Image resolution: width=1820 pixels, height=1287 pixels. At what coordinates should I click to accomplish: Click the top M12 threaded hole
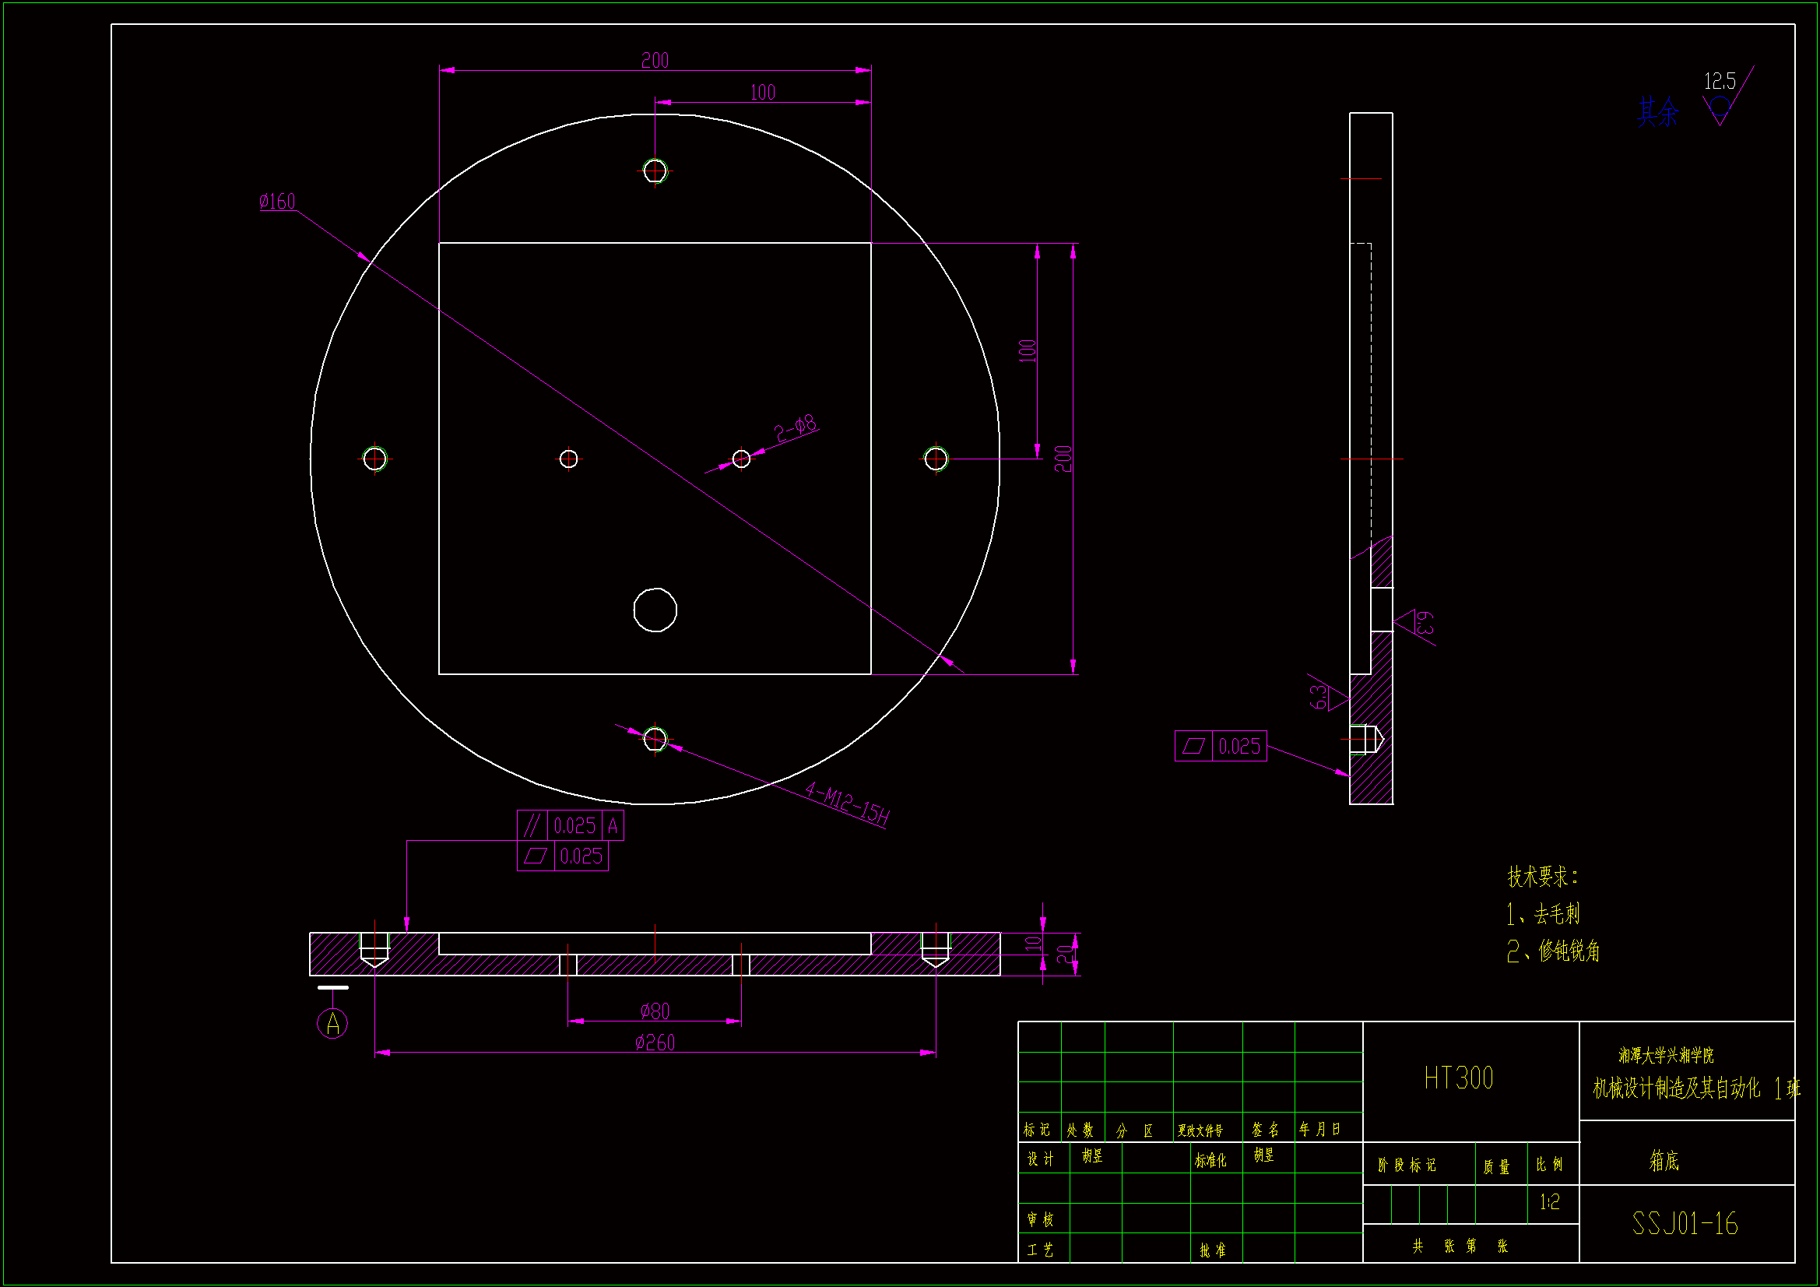655,171
